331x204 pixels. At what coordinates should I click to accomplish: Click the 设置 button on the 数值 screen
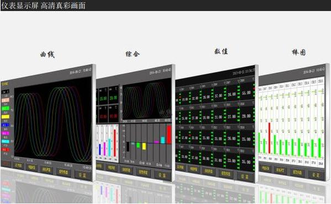pyautogui.click(x=245, y=176)
